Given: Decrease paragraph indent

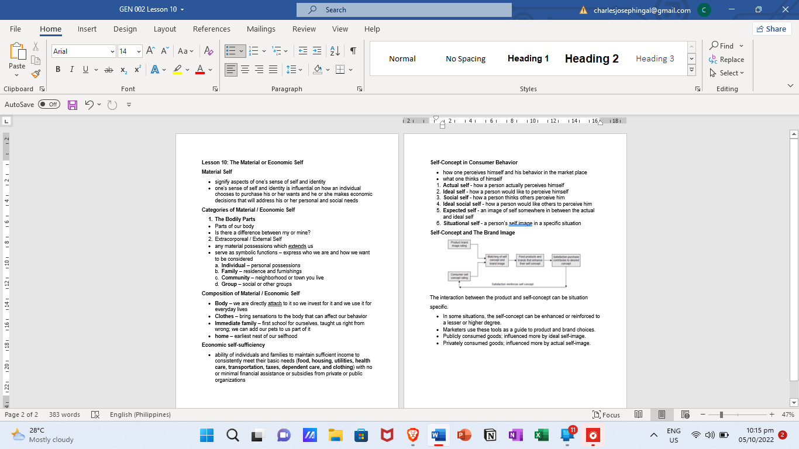Looking at the screenshot, I should (x=303, y=51).
